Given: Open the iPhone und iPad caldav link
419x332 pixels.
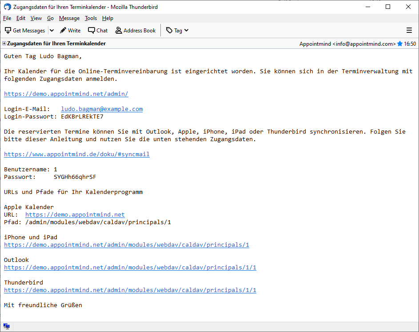Looking at the screenshot, I should click(127, 245).
